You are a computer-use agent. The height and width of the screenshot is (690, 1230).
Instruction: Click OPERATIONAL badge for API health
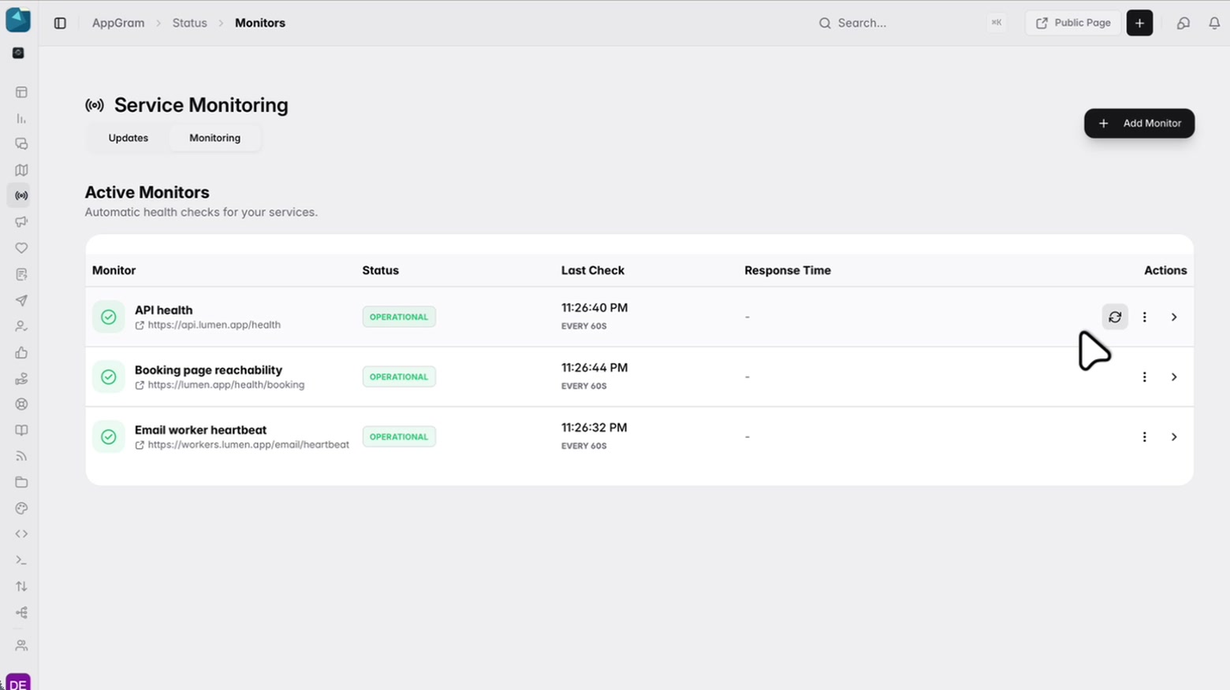(399, 317)
